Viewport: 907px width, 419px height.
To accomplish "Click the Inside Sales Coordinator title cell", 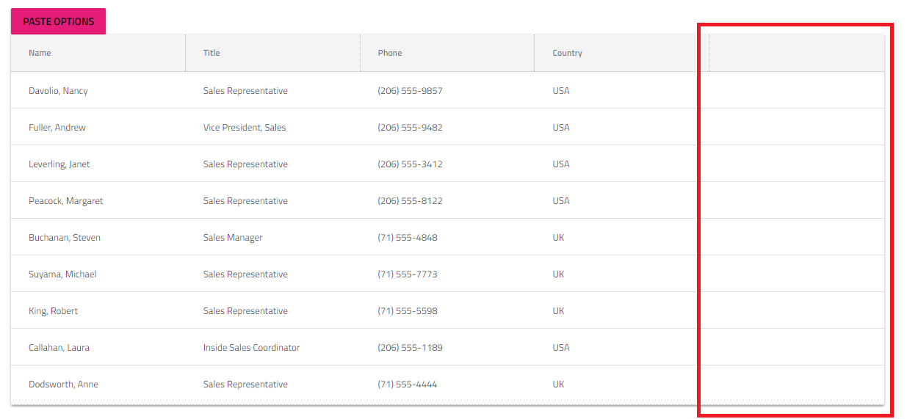I will pos(252,348).
